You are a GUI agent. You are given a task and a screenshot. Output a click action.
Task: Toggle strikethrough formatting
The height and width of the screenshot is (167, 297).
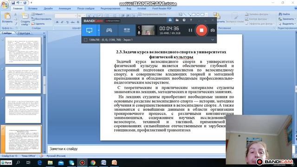click(72, 22)
